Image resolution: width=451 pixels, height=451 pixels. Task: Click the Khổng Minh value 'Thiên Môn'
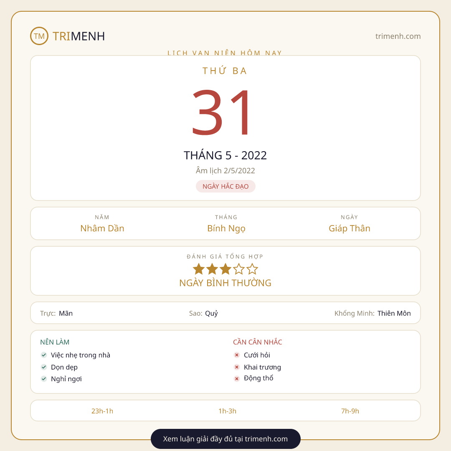[394, 313]
